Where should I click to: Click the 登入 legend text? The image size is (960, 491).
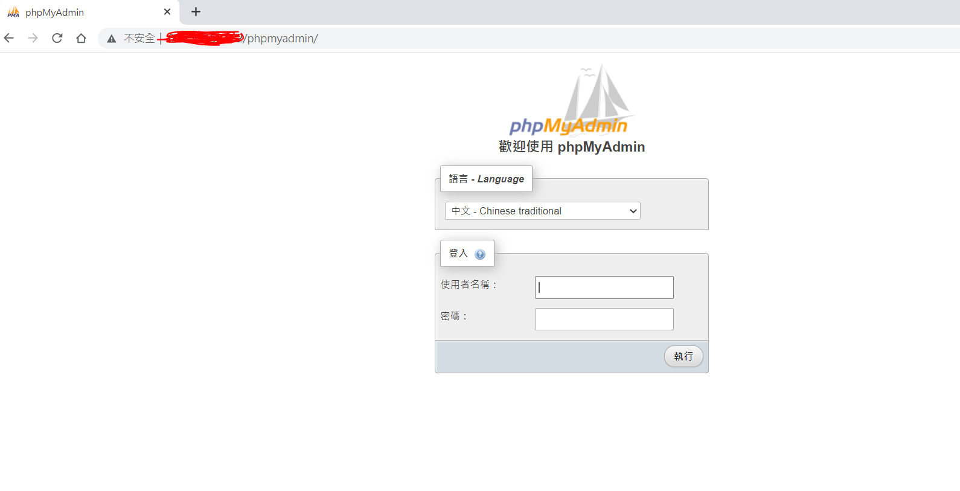(458, 253)
